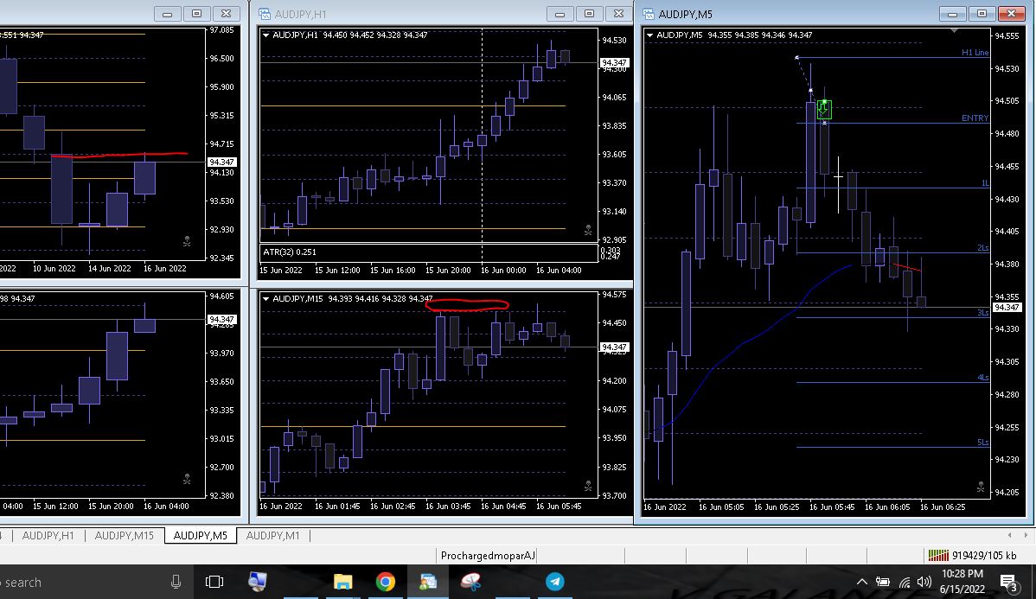Click the chart shift triangle atop the M5 chart

click(953, 30)
